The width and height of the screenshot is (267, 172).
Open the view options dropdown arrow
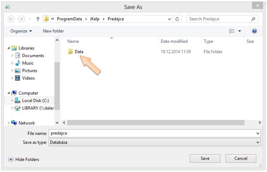click(x=239, y=31)
